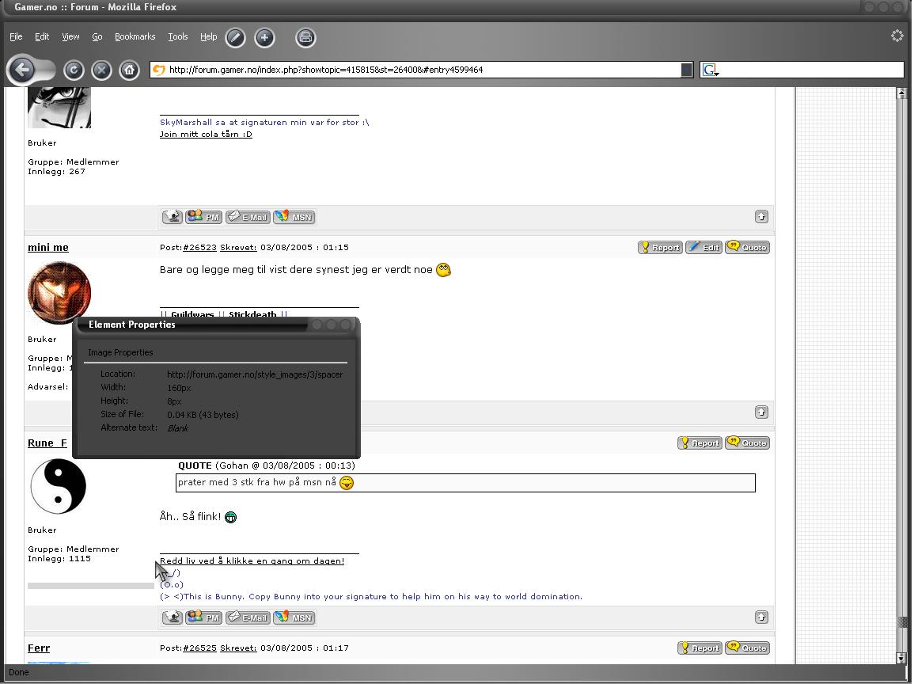Image resolution: width=914 pixels, height=684 pixels.
Task: Click E-Mail button under Rune_F's post
Action: [248, 617]
